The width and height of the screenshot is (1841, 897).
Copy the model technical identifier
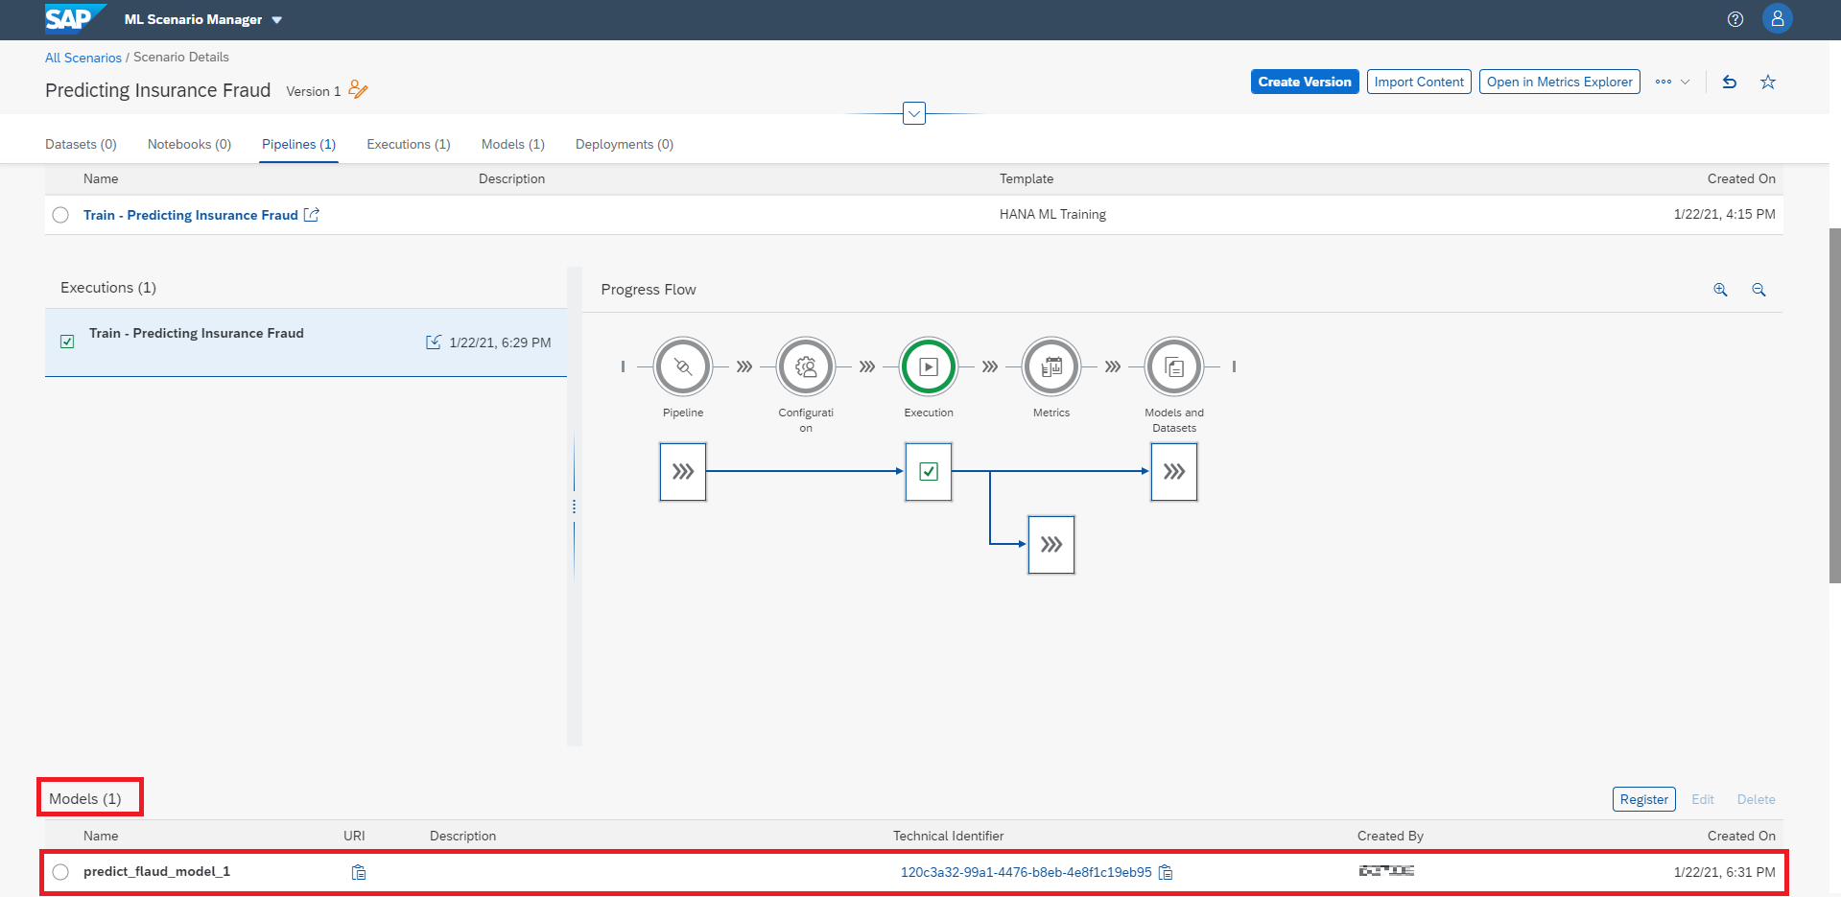click(1166, 872)
